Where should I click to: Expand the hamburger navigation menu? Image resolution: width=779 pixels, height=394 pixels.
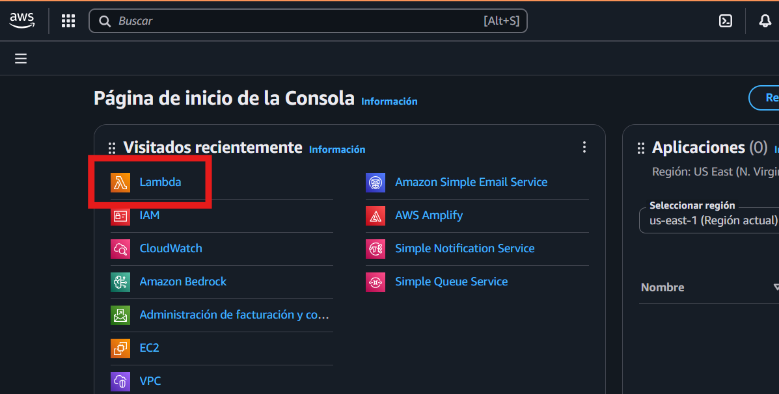(x=21, y=59)
